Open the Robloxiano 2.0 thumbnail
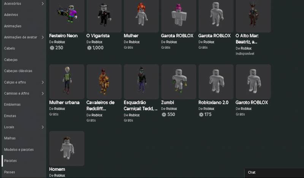304x178 pixels. pyautogui.click(x=216, y=82)
